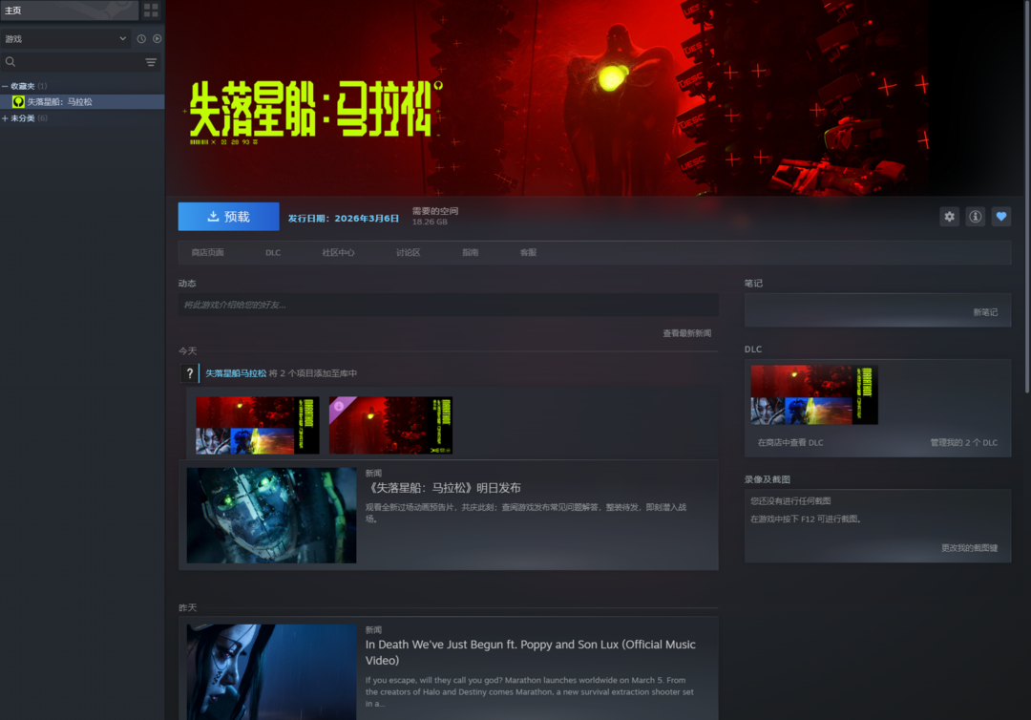Image resolution: width=1031 pixels, height=720 pixels.
Task: Click 管理我的 2 个 DLC link
Action: coord(963,443)
